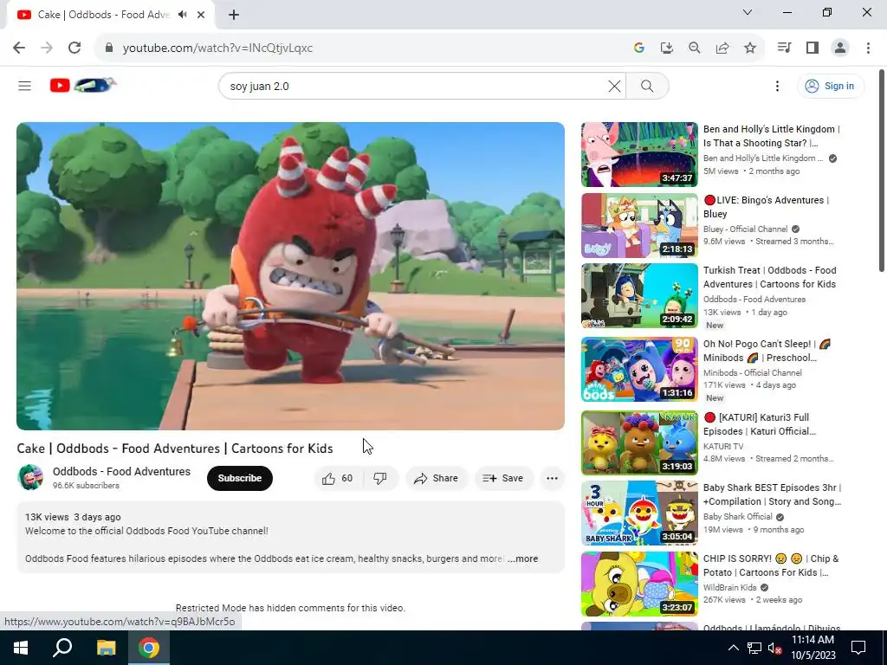Bookmark this tab with the star

(750, 48)
